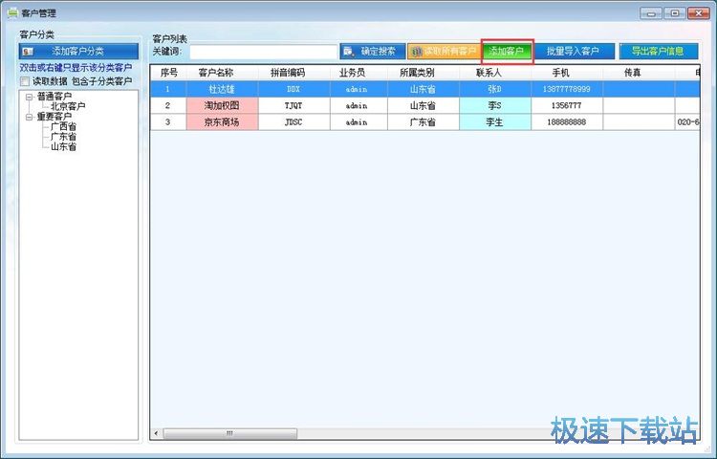This screenshot has width=717, height=459.
Task: Click the TJQT pinyin code cell
Action: [x=294, y=105]
